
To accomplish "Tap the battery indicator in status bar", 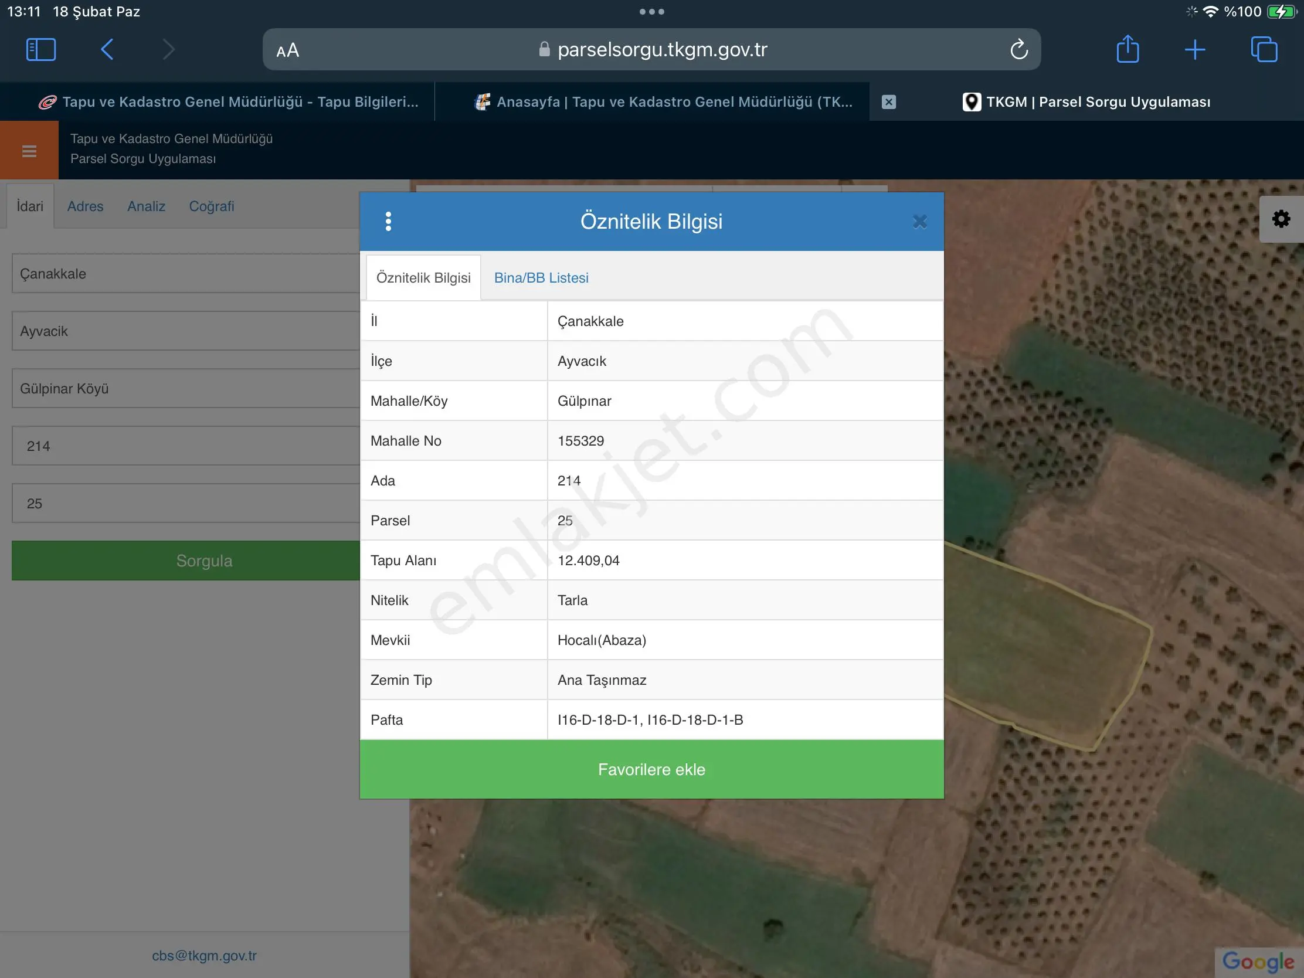I will point(1282,12).
